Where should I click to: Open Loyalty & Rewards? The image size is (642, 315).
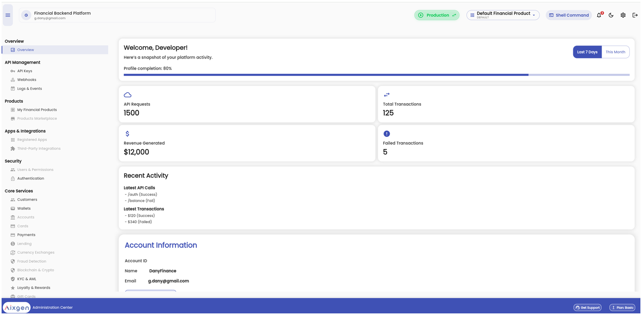pyautogui.click(x=33, y=287)
